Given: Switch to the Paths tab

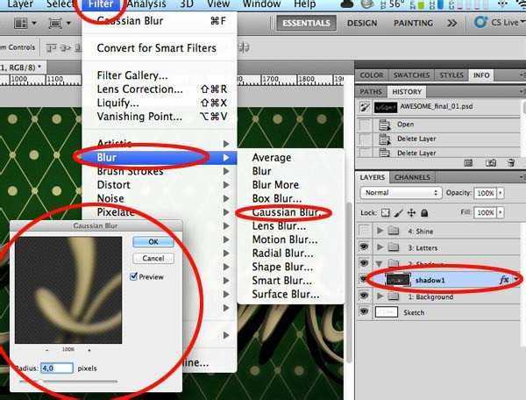Looking at the screenshot, I should click(371, 91).
